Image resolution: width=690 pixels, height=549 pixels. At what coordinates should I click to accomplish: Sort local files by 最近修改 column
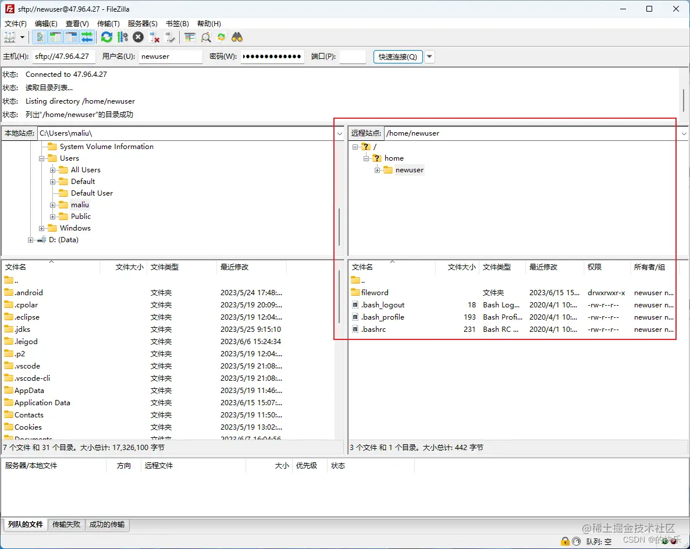[x=251, y=267]
